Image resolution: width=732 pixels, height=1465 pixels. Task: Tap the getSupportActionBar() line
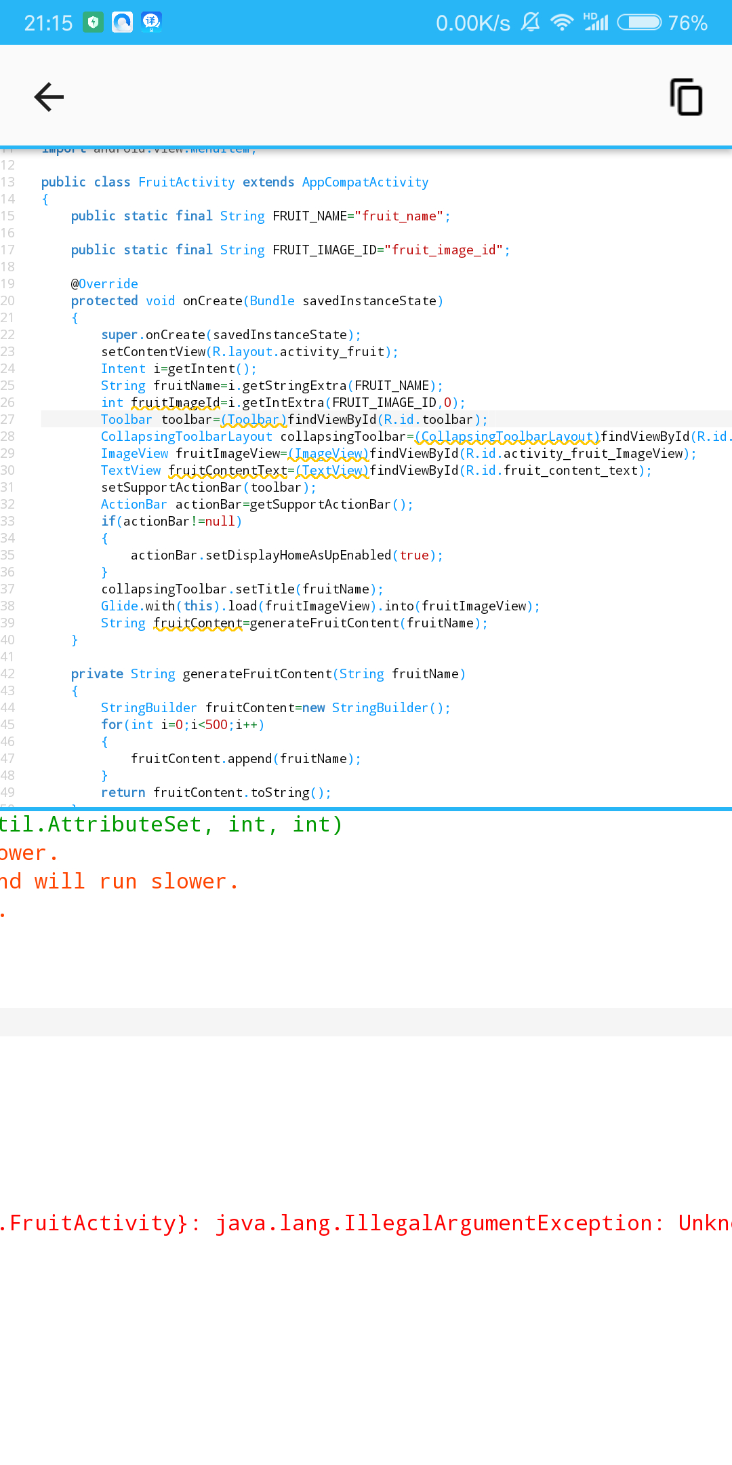click(257, 504)
